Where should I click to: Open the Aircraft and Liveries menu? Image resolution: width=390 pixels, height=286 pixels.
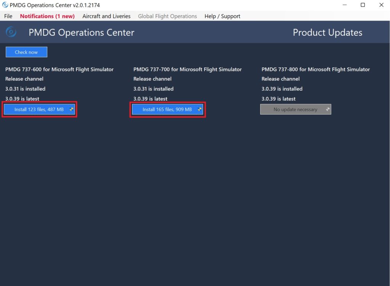click(107, 16)
